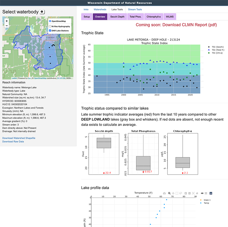228x227 pixels.
Task: Reset axes with the home icon
Action: (197, 193)
